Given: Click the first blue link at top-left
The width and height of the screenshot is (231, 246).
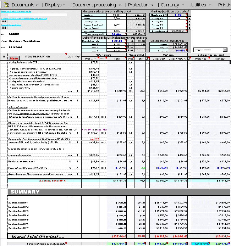Looking at the screenshot, I should point(18,12).
